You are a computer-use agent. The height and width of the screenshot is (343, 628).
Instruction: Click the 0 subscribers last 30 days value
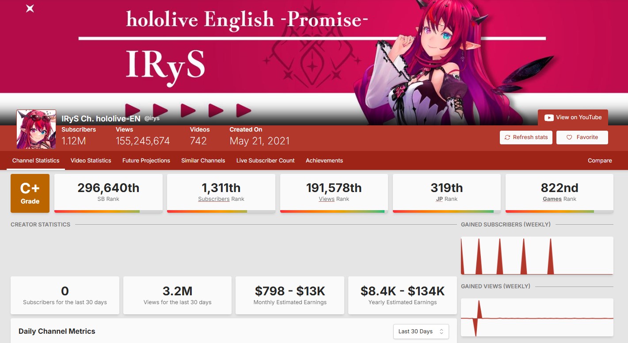65,291
